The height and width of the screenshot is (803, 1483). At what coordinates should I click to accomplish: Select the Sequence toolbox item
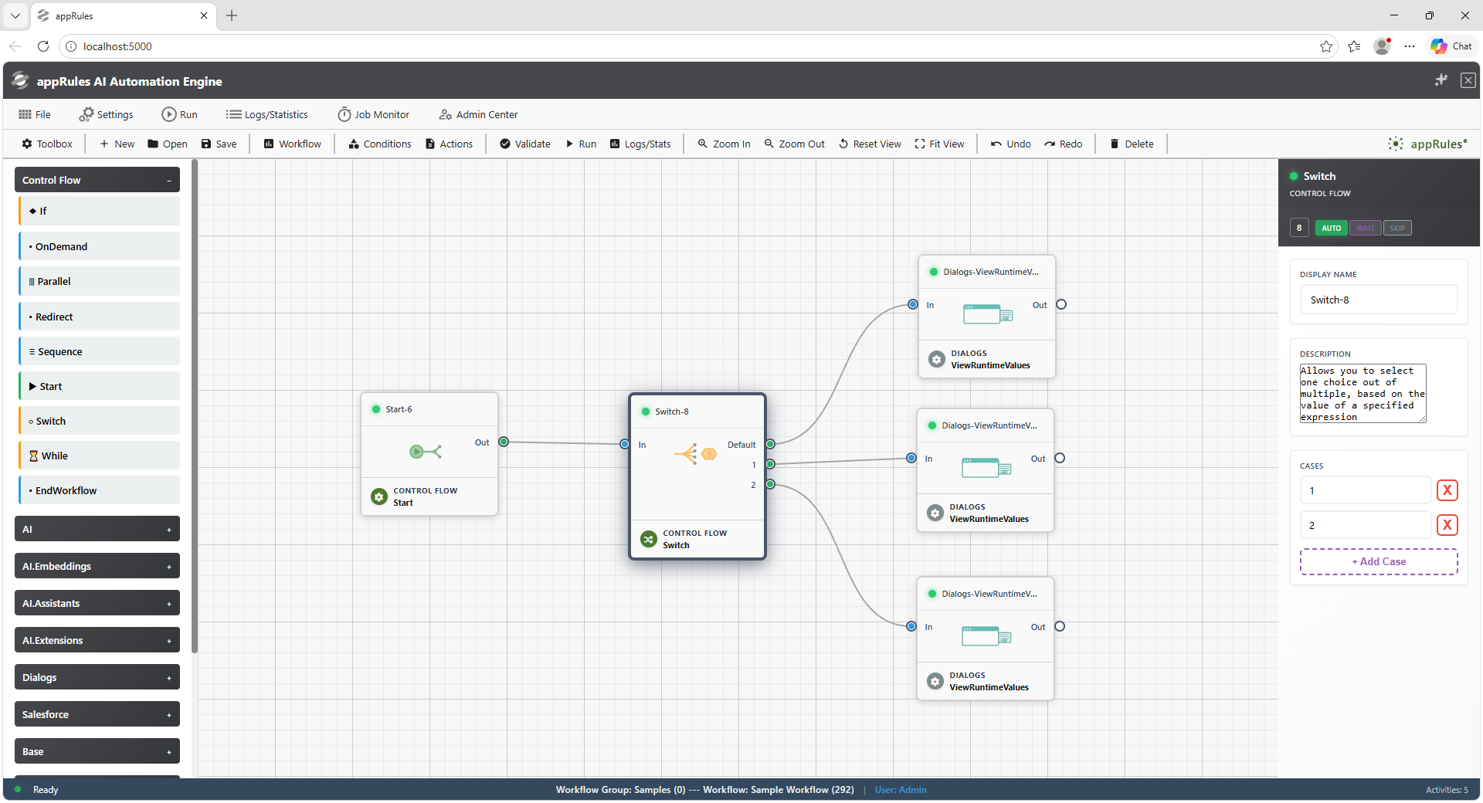[x=99, y=351]
